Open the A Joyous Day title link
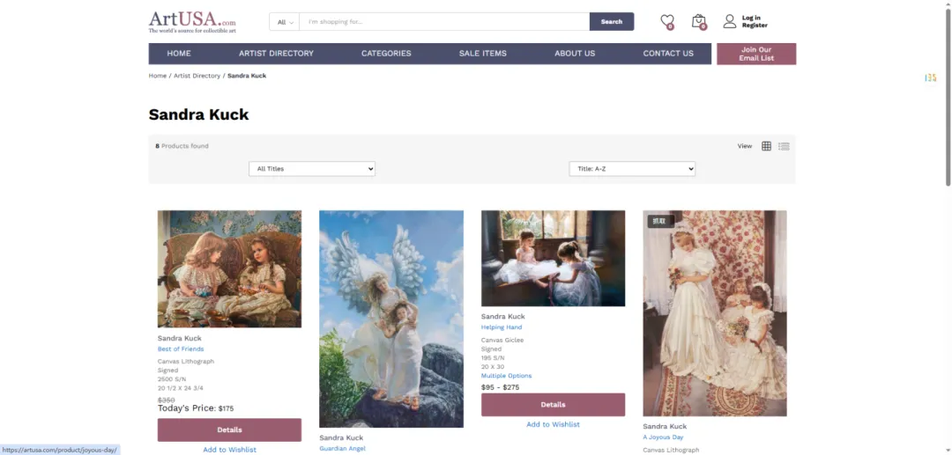952x455 pixels. click(663, 437)
